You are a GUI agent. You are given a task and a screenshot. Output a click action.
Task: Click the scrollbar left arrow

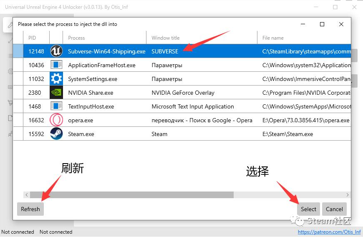coord(27,194)
